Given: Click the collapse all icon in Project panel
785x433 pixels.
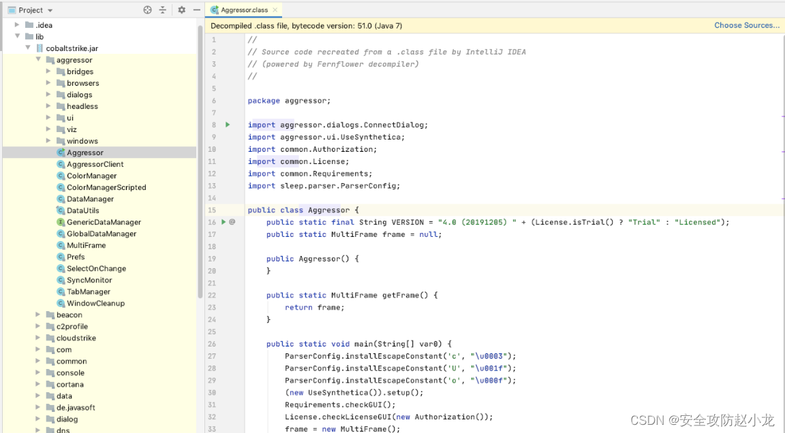Looking at the screenshot, I should (163, 10).
